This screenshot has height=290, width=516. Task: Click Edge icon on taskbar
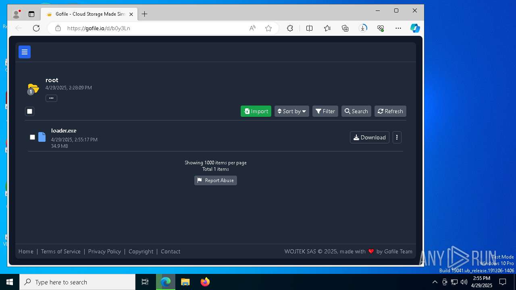pos(166,282)
